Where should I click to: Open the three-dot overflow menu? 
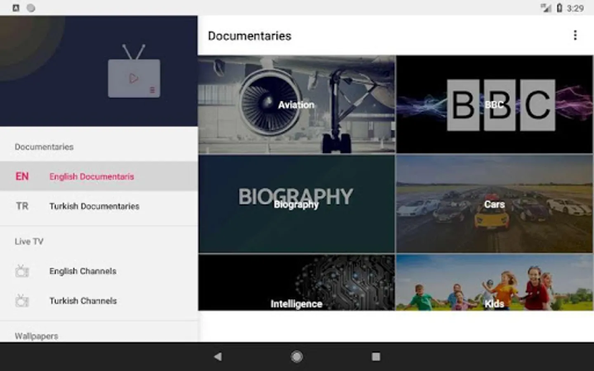(x=575, y=35)
